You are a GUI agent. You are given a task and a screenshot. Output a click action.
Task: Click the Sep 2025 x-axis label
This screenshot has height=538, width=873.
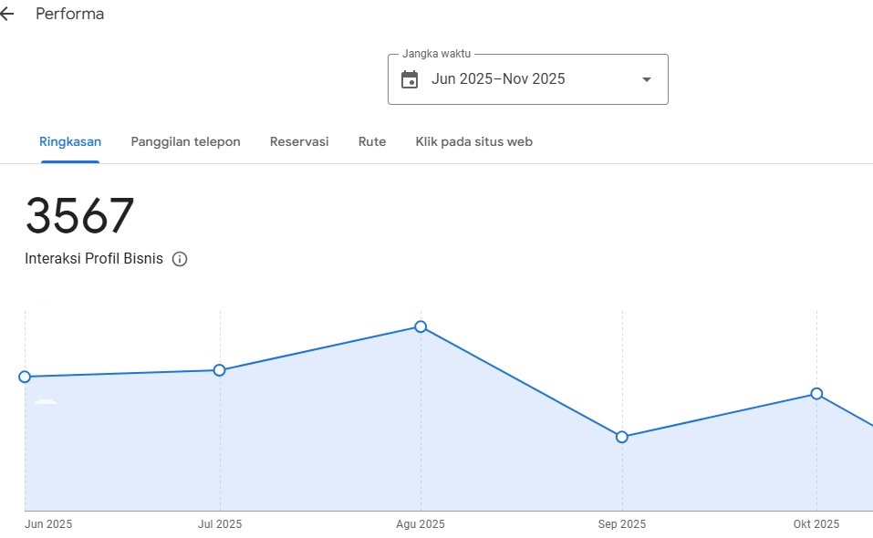coord(622,524)
